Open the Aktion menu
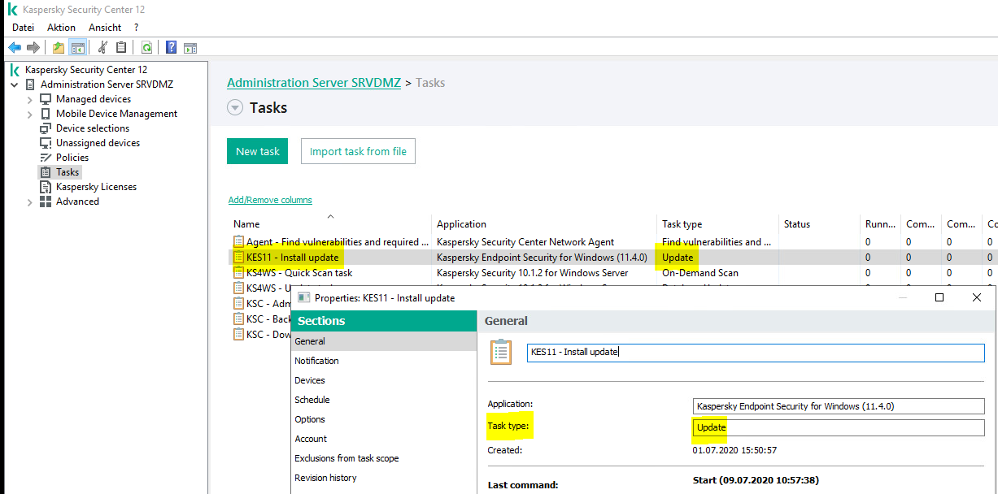Screen dimensions: 998x494 pos(61,27)
